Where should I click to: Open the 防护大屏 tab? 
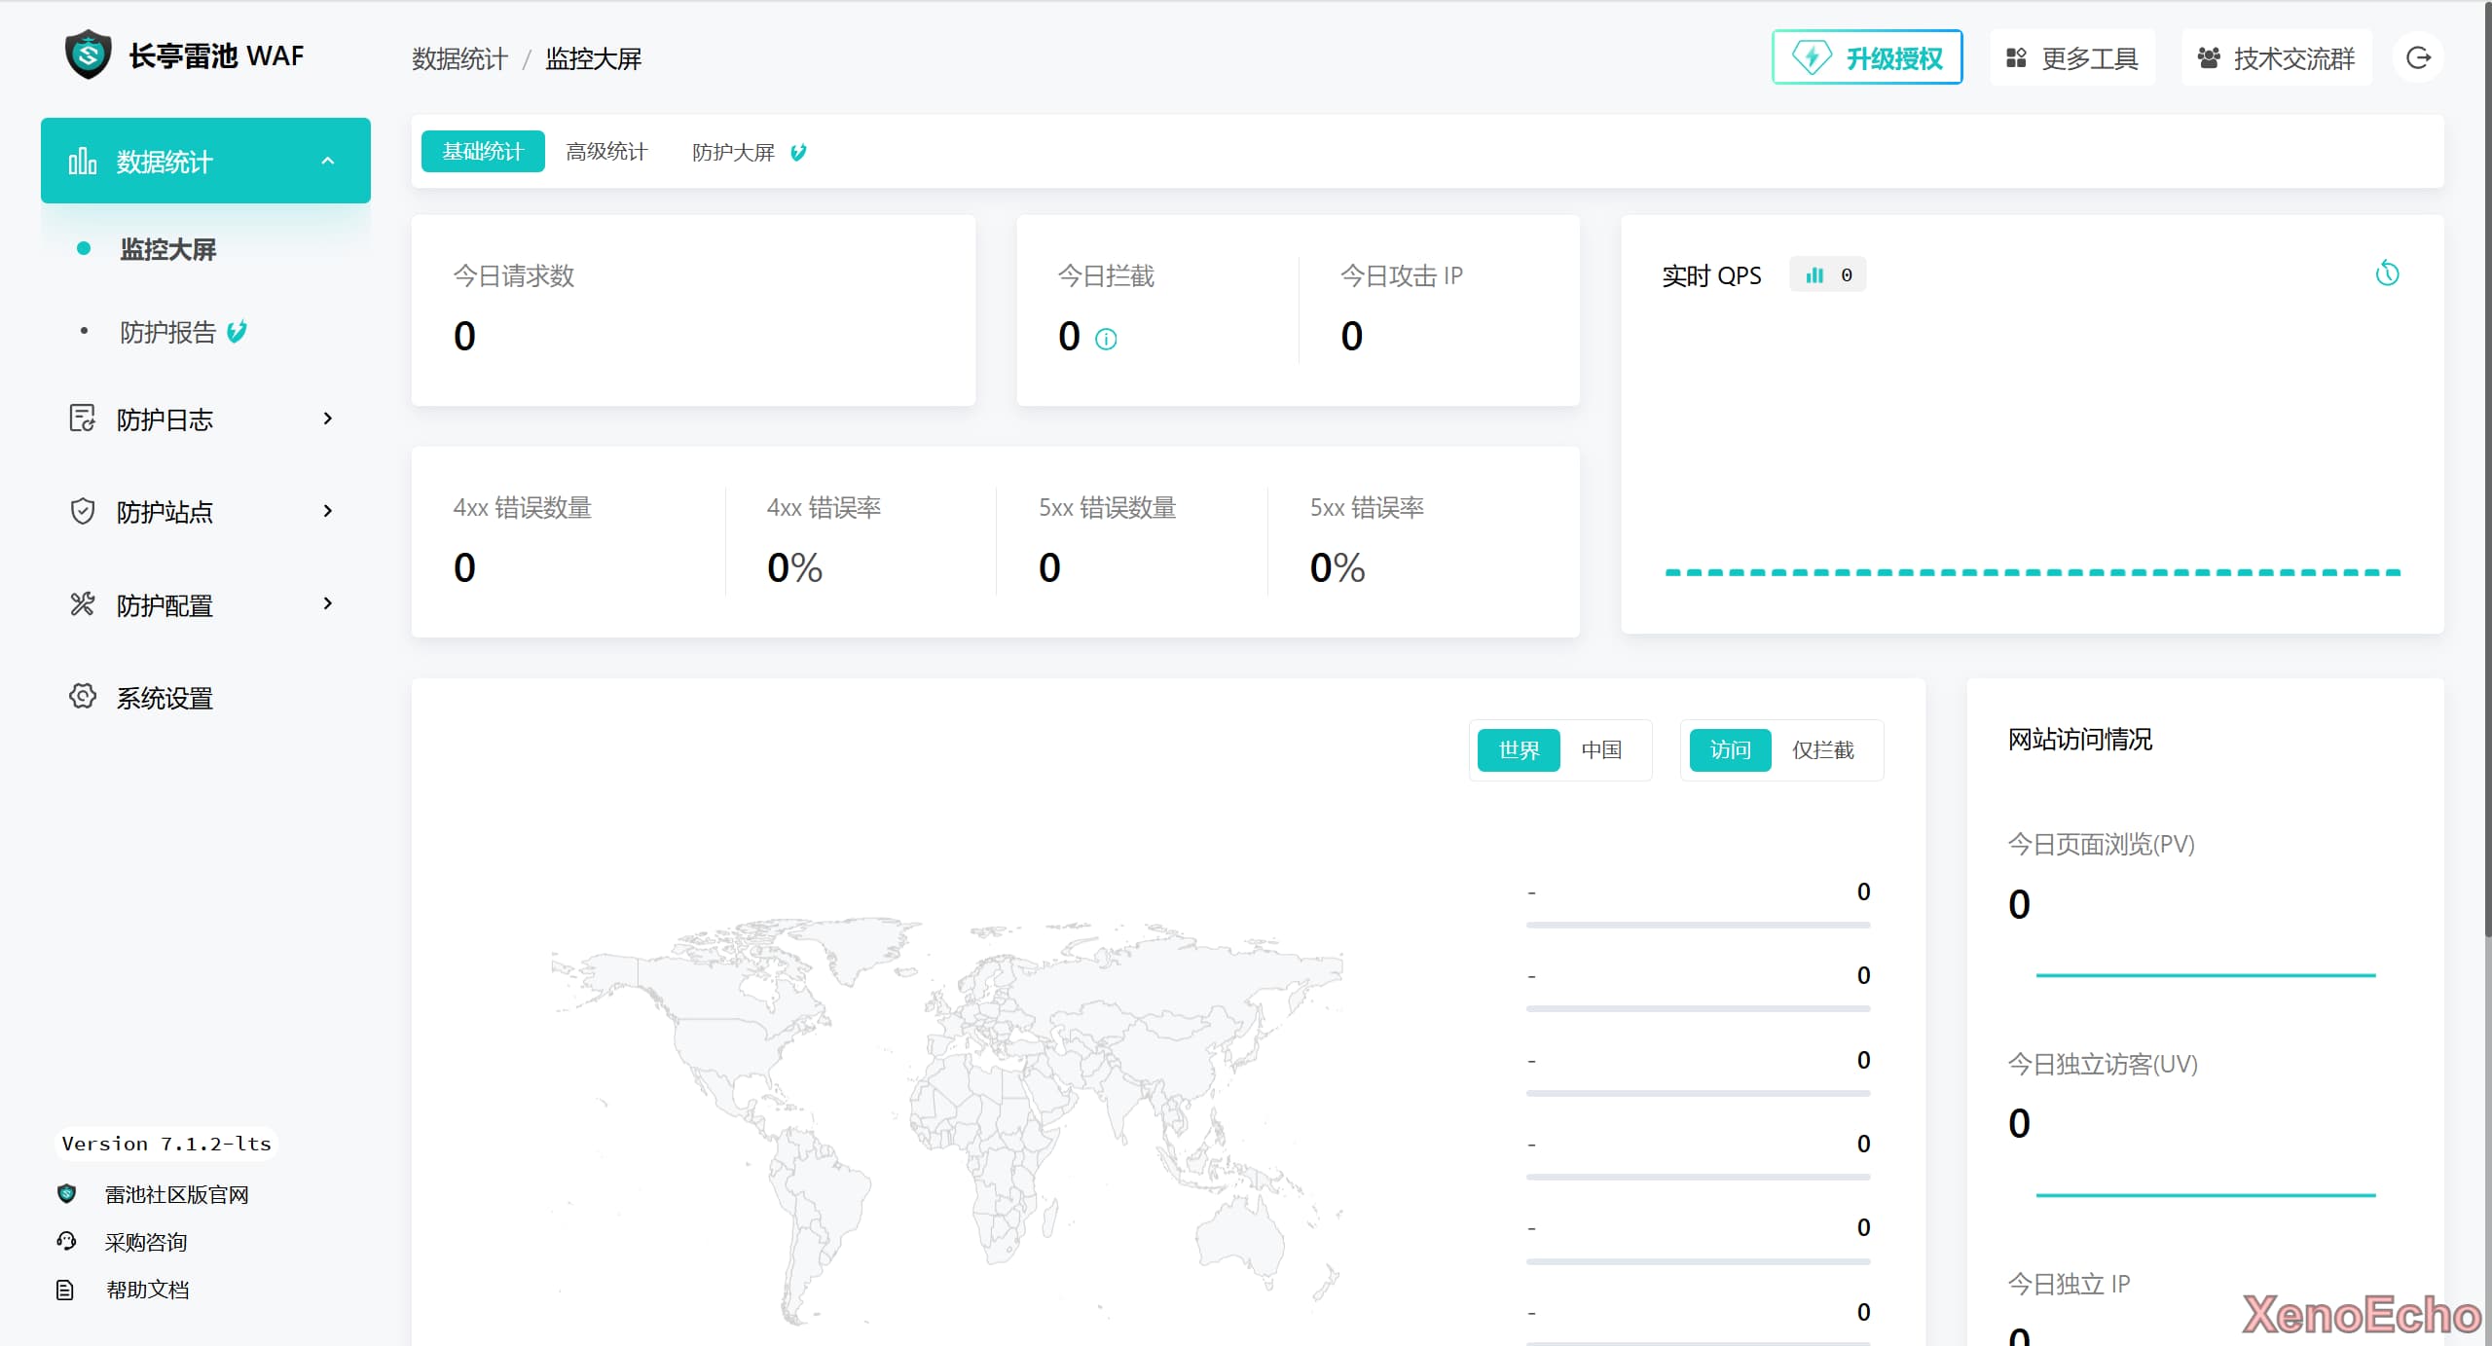click(x=734, y=152)
